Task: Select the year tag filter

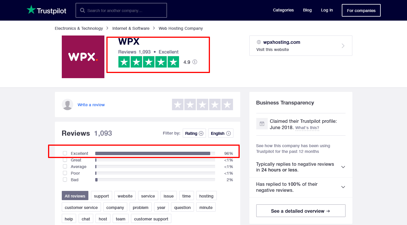Action: pos(161,207)
